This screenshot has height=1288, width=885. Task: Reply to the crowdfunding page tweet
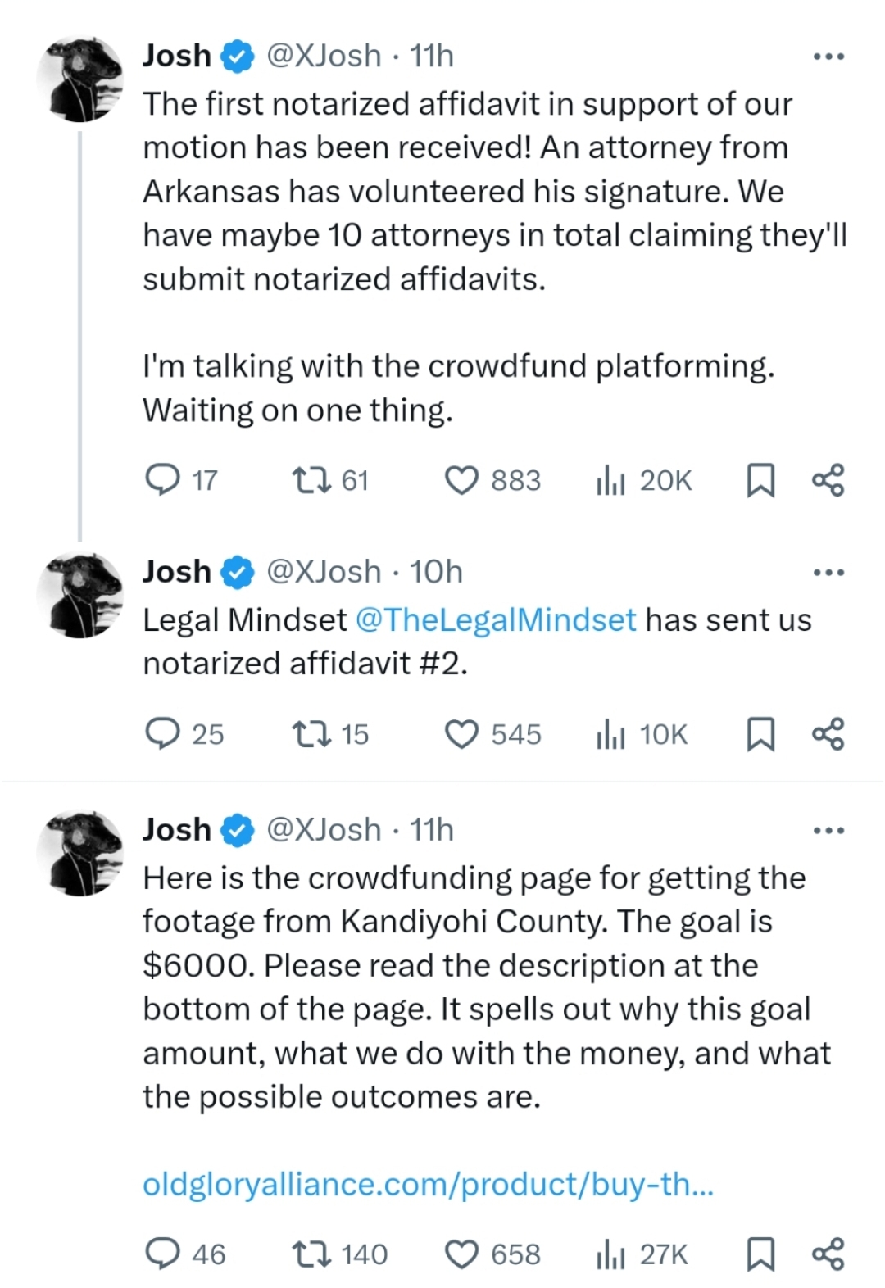click(162, 1254)
